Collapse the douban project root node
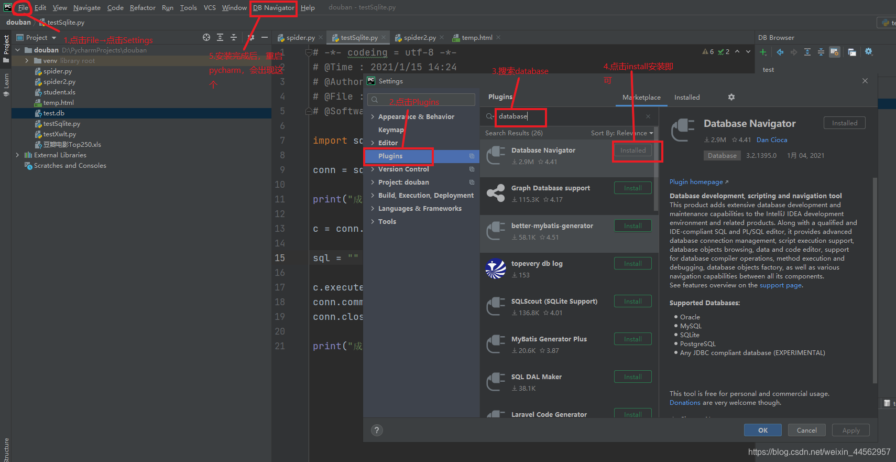Viewport: 896px width, 462px height. tap(18, 50)
